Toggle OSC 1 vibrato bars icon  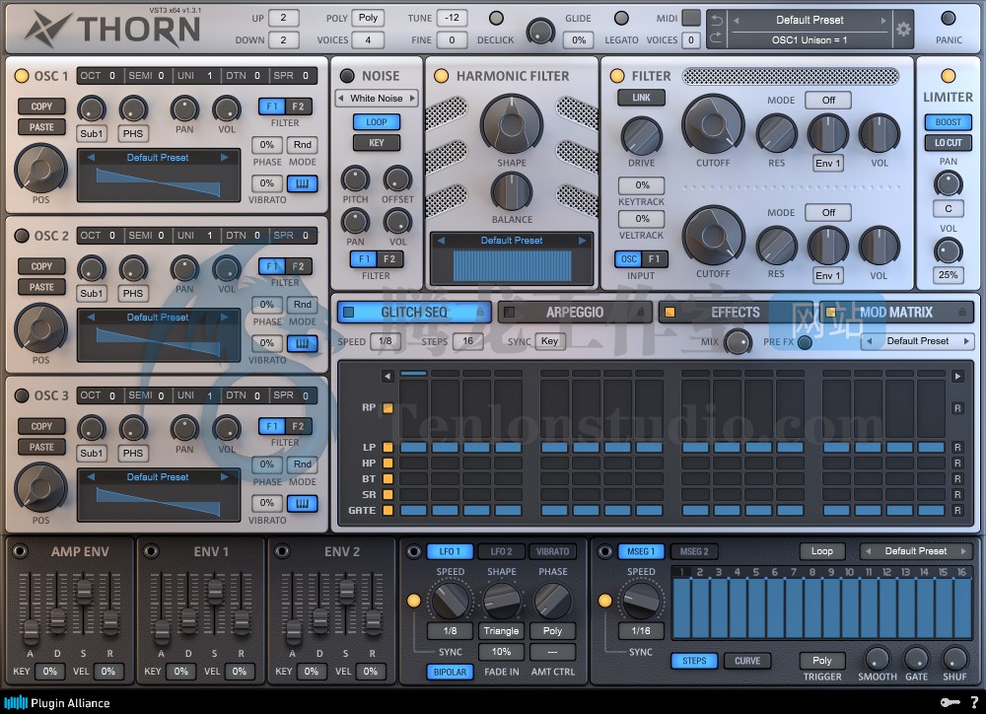click(302, 183)
